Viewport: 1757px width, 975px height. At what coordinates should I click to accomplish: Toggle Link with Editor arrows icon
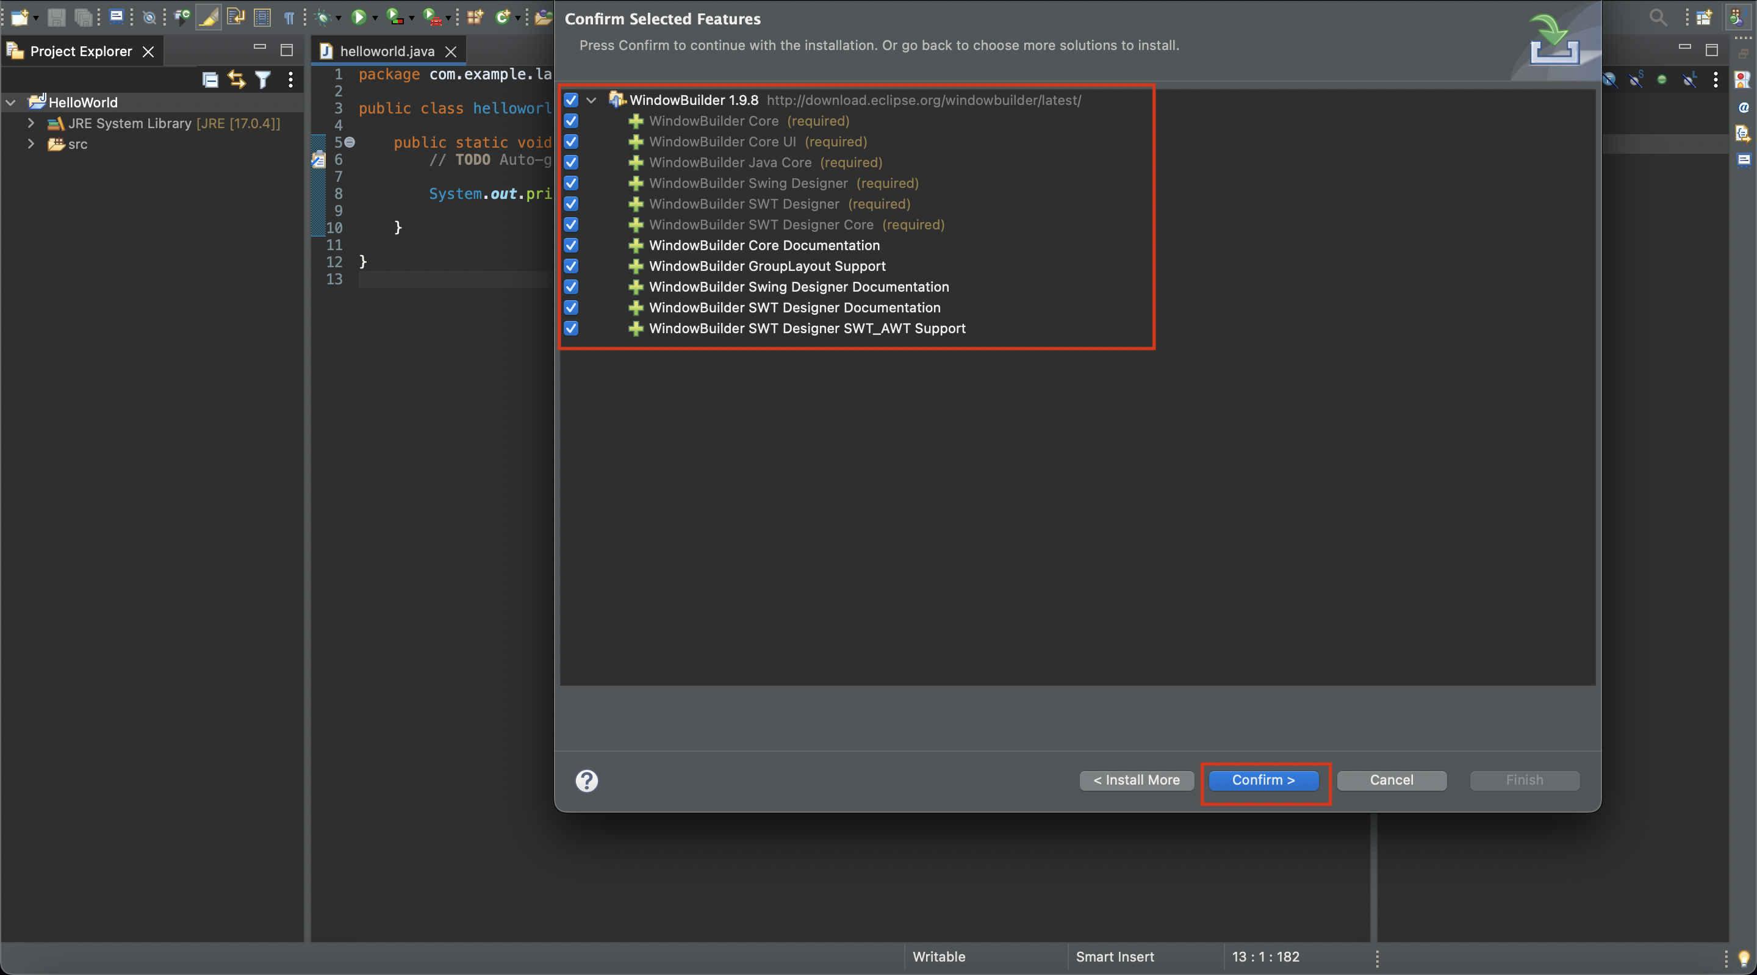click(x=236, y=80)
